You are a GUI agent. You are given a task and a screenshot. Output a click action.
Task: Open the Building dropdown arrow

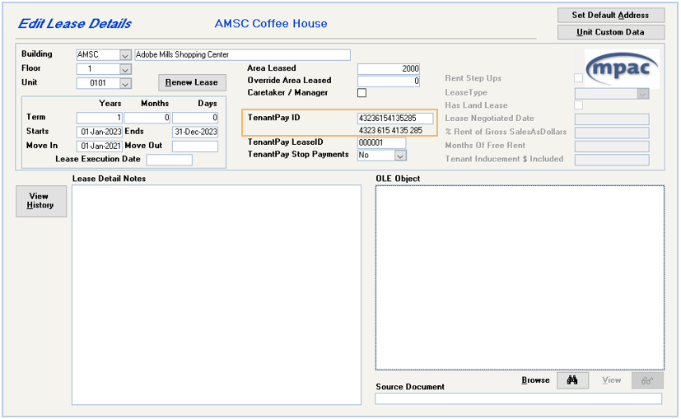125,55
